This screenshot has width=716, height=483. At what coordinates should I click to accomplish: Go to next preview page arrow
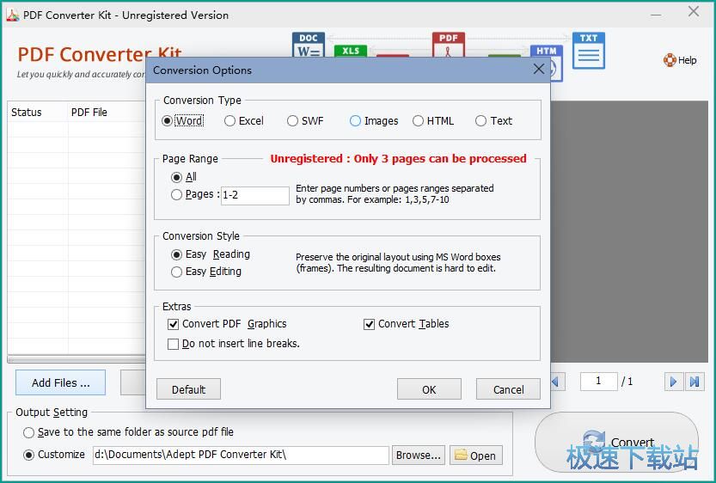coord(673,382)
